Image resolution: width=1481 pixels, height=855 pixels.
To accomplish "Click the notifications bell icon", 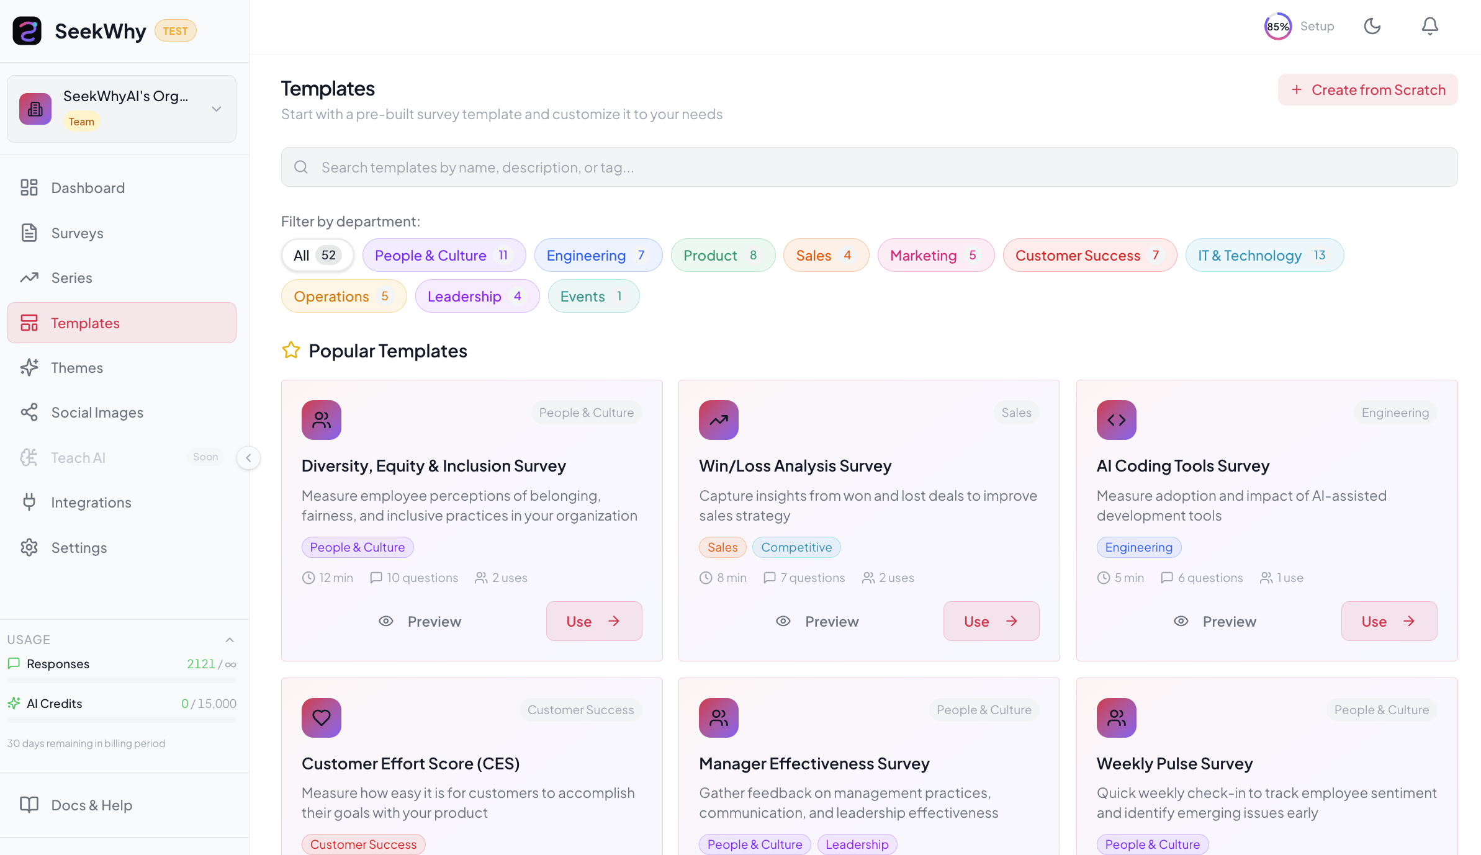I will 1429,26.
